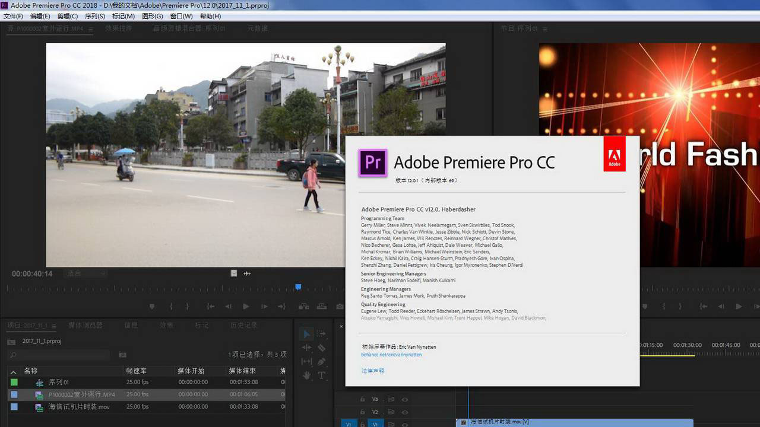760x427 pixels.
Task: Click the find-in-bin icon beside project search
Action: 122,355
